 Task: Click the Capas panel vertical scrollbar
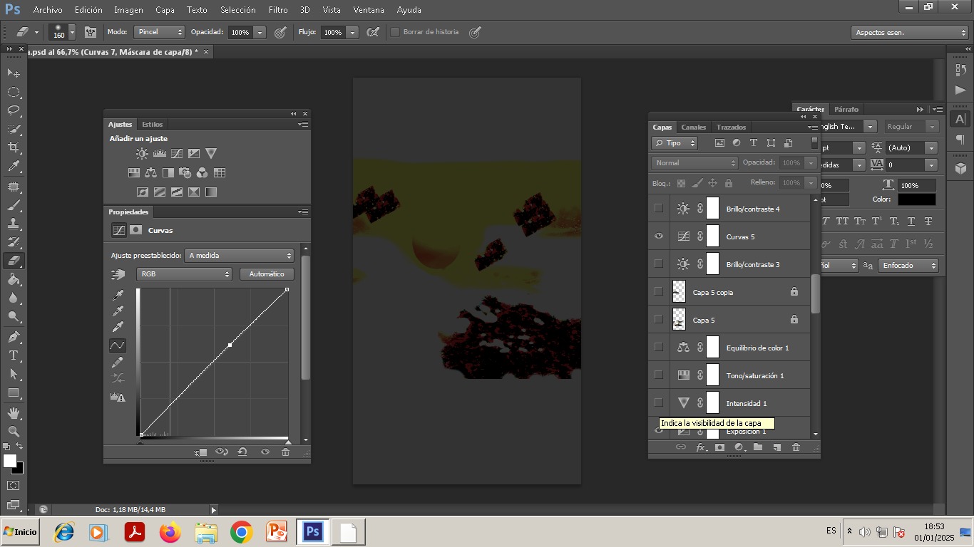[x=815, y=293]
